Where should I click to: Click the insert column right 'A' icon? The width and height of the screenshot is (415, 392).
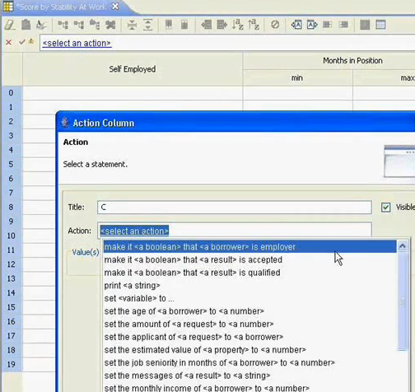(312, 25)
